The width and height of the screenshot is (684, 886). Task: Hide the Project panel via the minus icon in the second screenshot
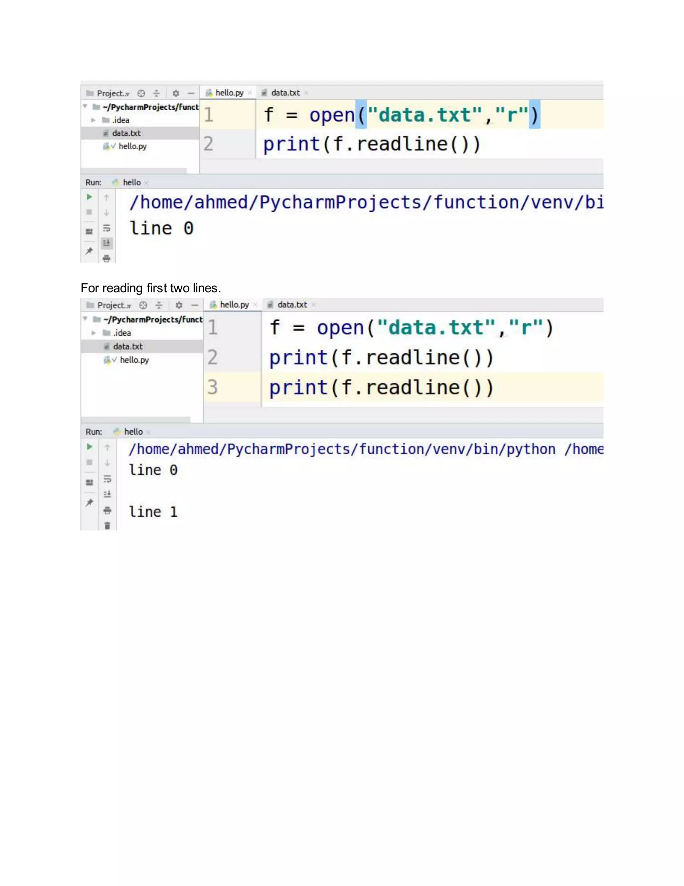(x=195, y=305)
